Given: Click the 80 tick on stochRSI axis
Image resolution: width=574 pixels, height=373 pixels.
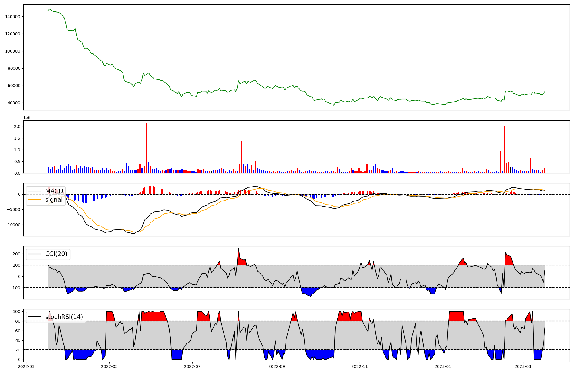Looking at the screenshot, I should (x=18, y=321).
